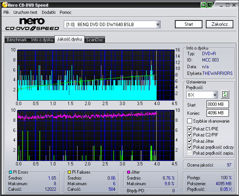The height and width of the screenshot is (196, 239).
Task: Select the Jakość dysku tab
Action: point(69,39)
